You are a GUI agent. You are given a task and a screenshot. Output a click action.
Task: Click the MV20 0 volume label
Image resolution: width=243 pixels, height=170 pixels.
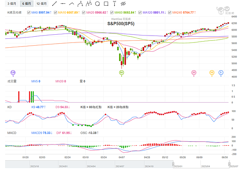click(61, 81)
